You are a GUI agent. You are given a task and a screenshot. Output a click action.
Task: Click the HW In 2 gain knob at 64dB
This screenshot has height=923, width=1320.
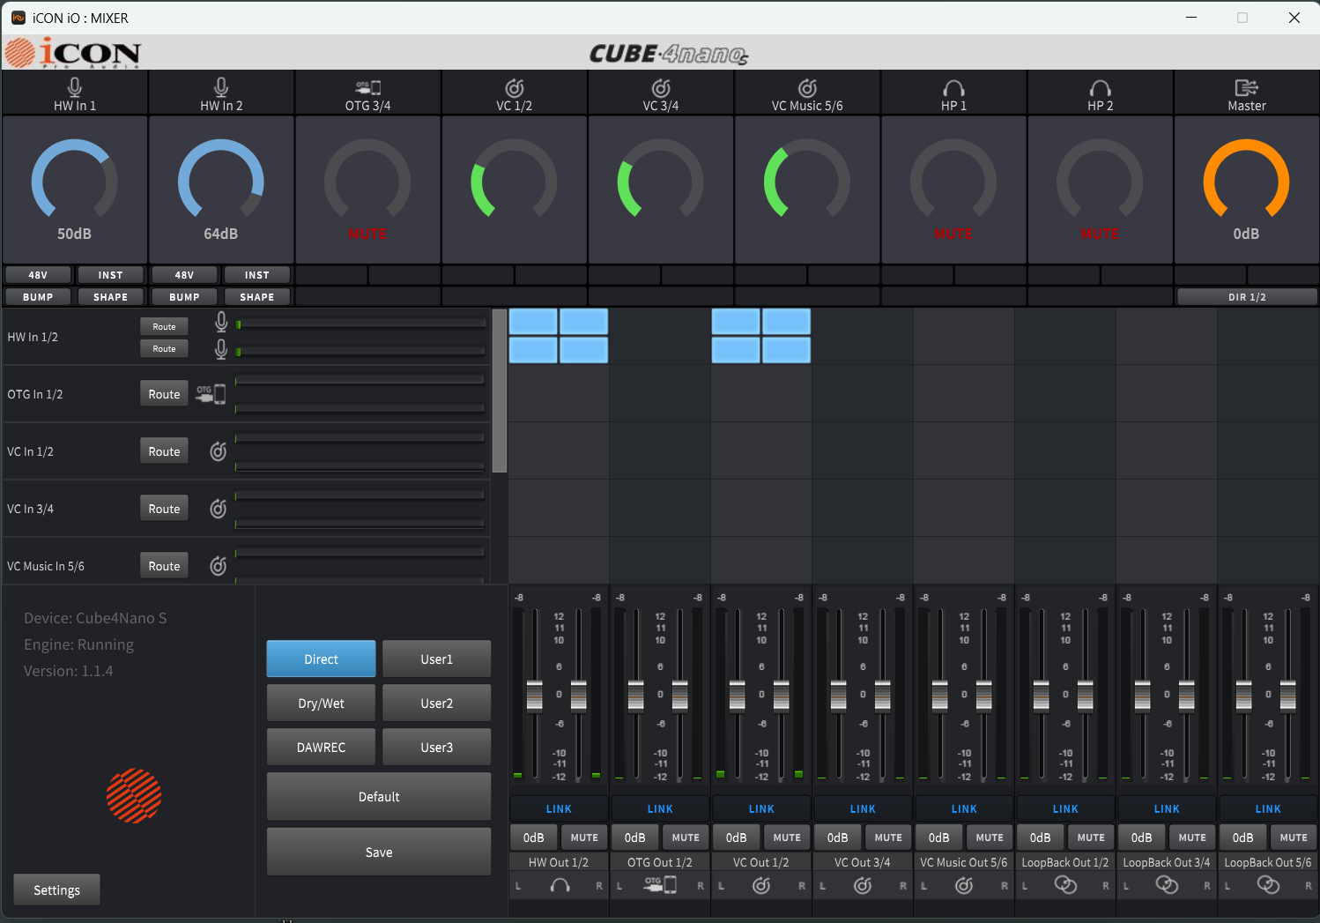pos(221,180)
